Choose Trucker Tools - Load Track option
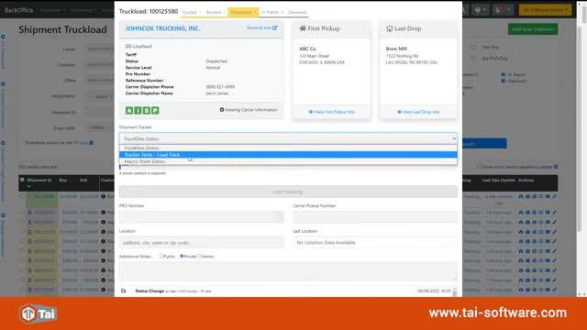The height and width of the screenshot is (330, 587). 288,155
